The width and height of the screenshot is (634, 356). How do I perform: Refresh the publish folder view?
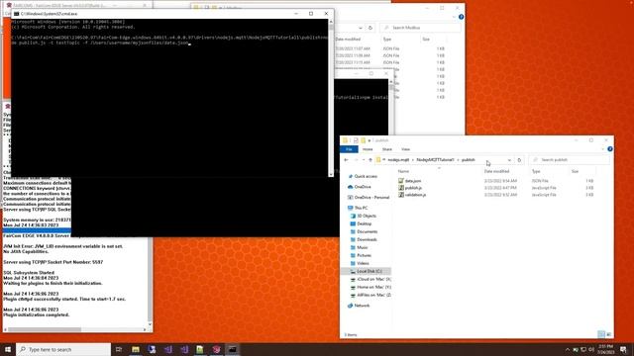519,160
